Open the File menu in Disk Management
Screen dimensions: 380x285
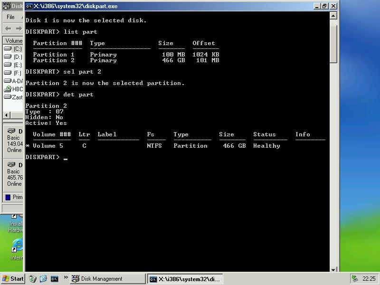(10, 17)
